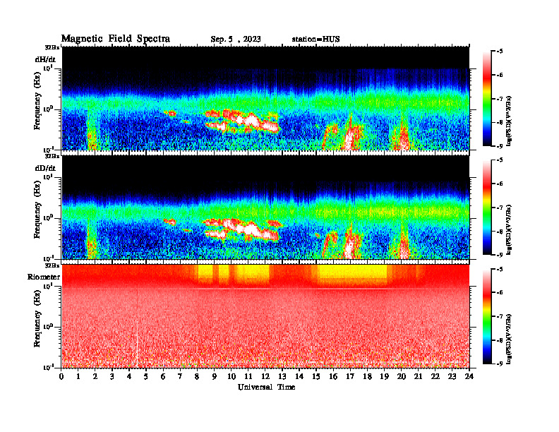559x432 pixels.
Task: Click hour tick label "7" on time axis
Action: pyautogui.click(x=181, y=376)
